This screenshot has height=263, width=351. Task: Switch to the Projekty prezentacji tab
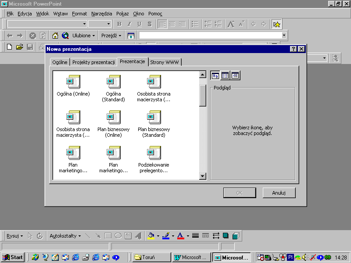click(93, 62)
